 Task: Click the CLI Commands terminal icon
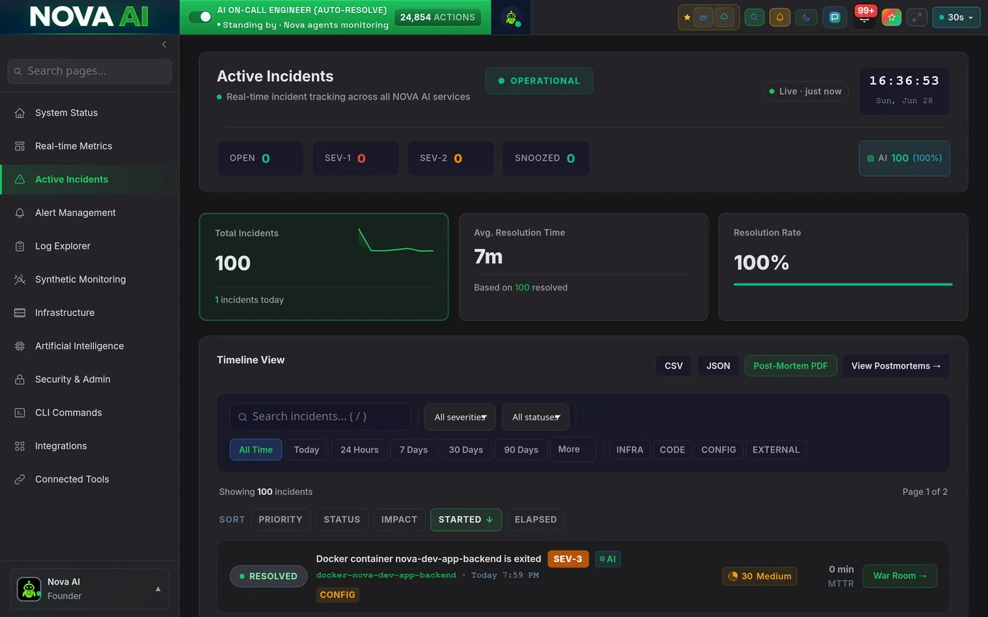(20, 413)
